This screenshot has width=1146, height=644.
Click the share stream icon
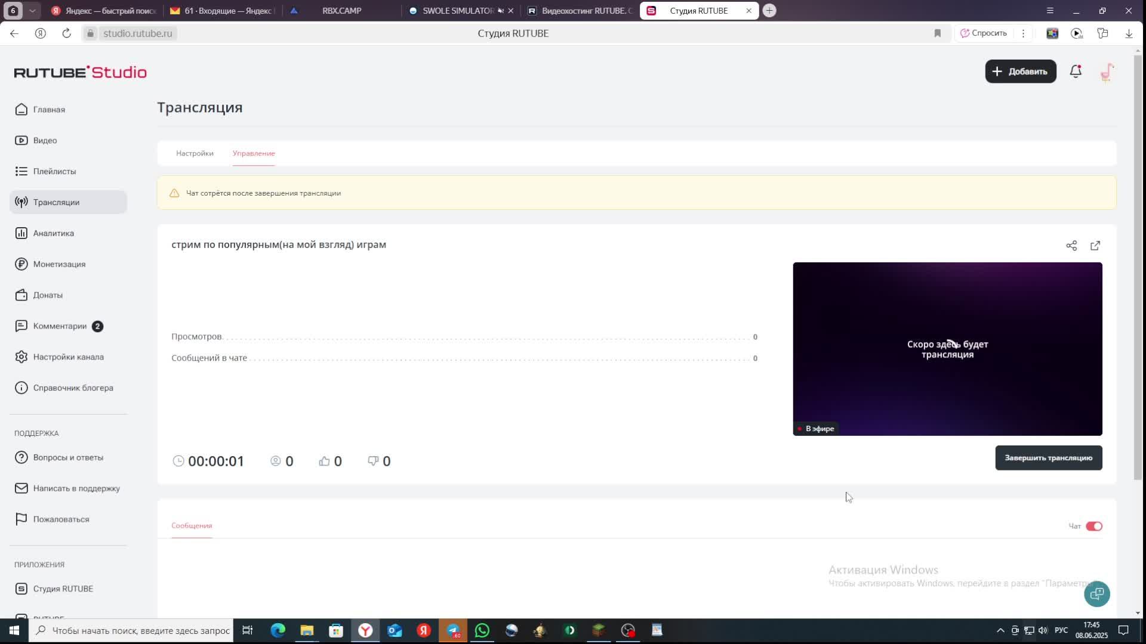coord(1071,246)
